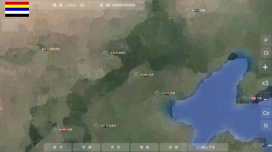Click the Japanese rising-sun flag at 大连

point(253,98)
